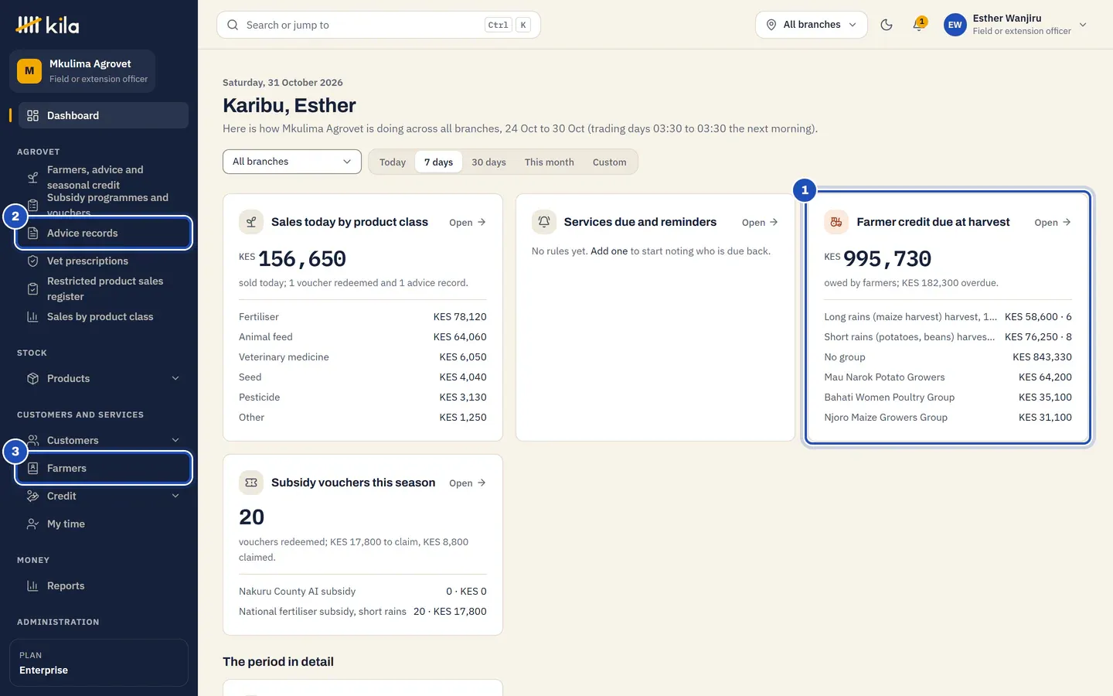The height and width of the screenshot is (696, 1113).
Task: Open Farmers, advice and seasonal credit
Action: click(x=104, y=177)
